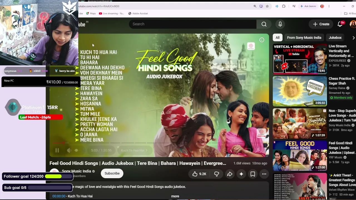Click the install app icon in address bar
Image resolution: width=356 pixels, height=200 pixels.
(x=261, y=6)
